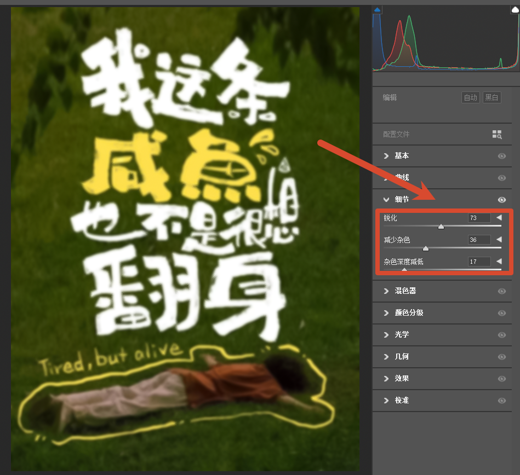Click the histogram graph
Screen dimensions: 520x475
click(x=445, y=38)
